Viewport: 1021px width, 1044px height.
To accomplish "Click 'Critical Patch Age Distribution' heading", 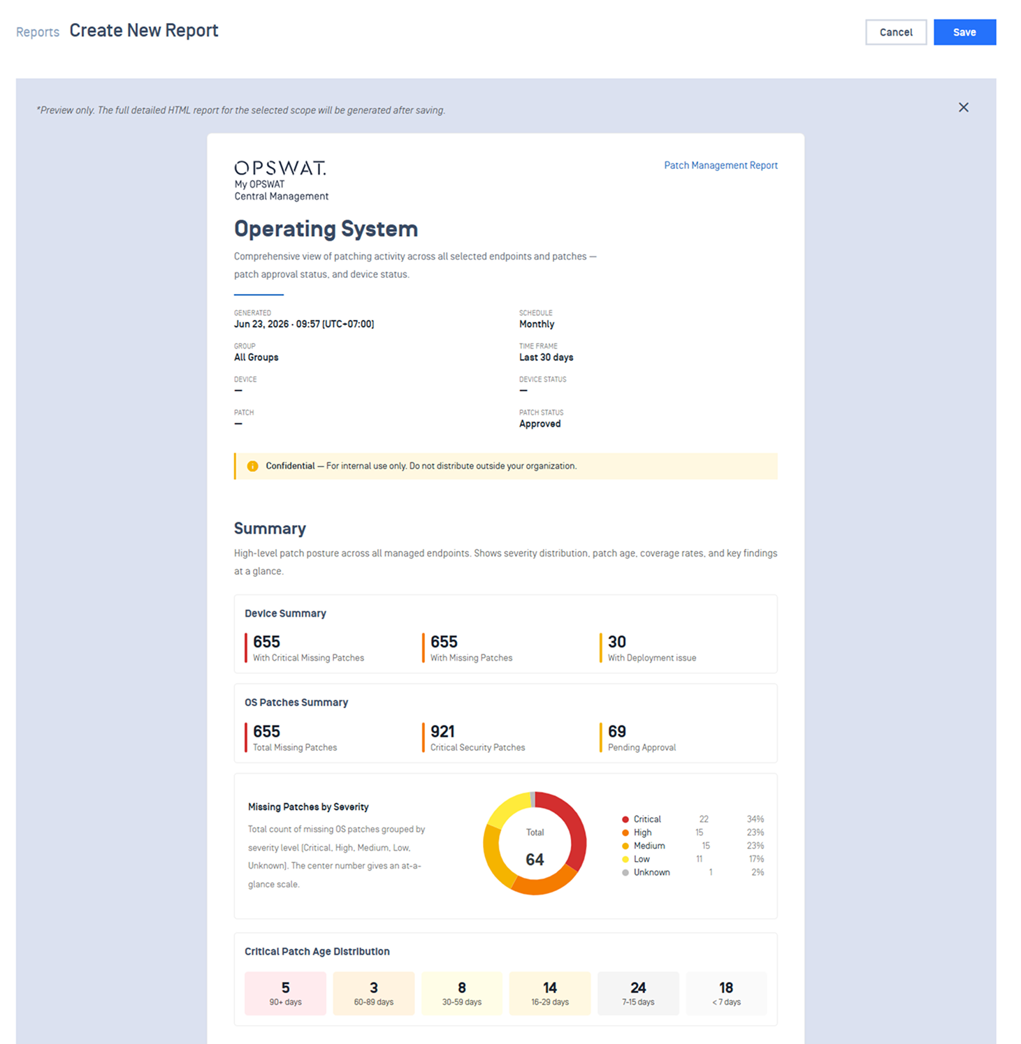I will [317, 952].
